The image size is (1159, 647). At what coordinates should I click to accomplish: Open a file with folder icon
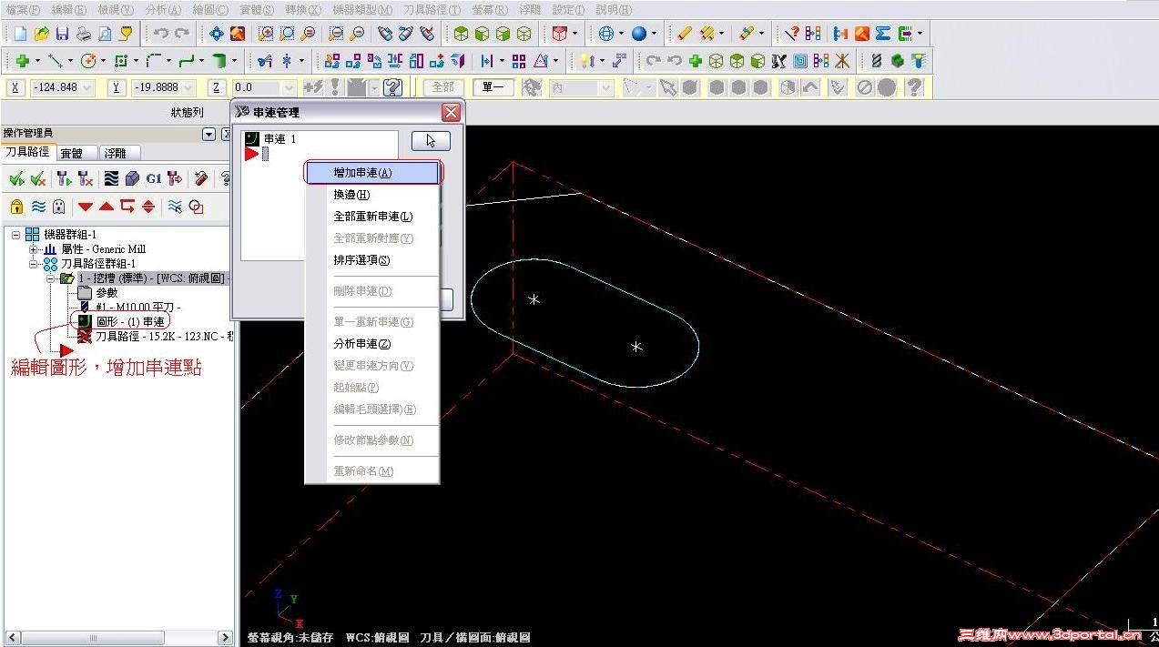point(41,34)
